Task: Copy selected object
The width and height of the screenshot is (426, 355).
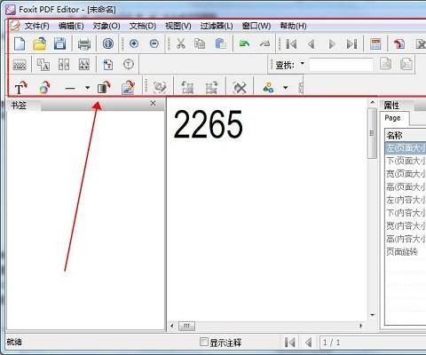Action: coord(200,43)
